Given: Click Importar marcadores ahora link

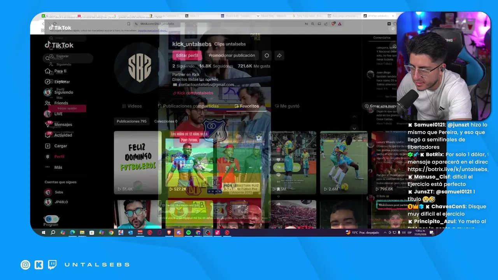Looking at the screenshot, I should pos(153,30).
